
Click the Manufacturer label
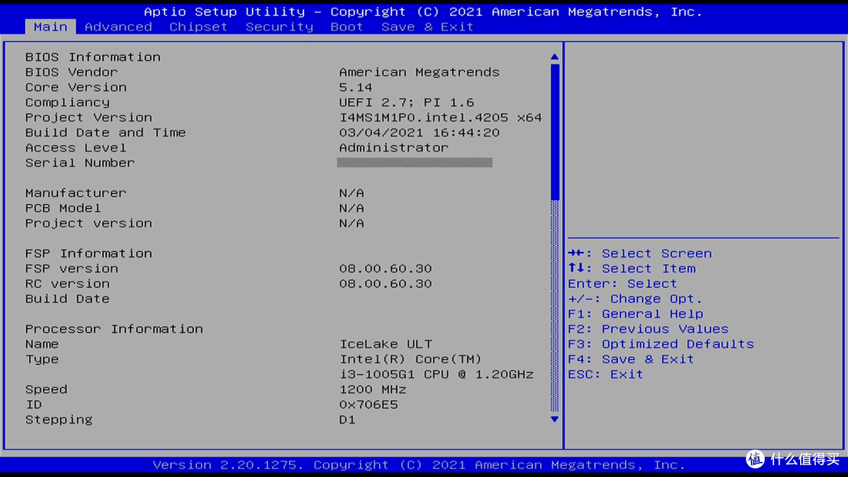[x=75, y=193]
